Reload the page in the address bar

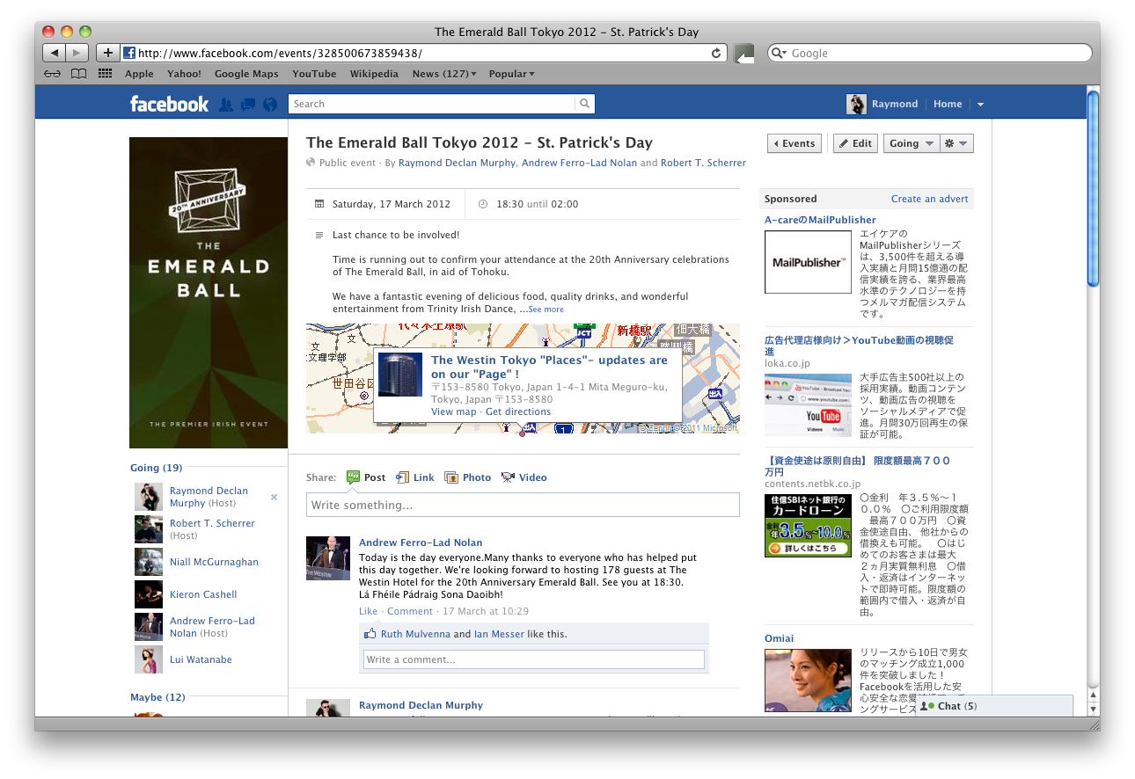[x=716, y=53]
